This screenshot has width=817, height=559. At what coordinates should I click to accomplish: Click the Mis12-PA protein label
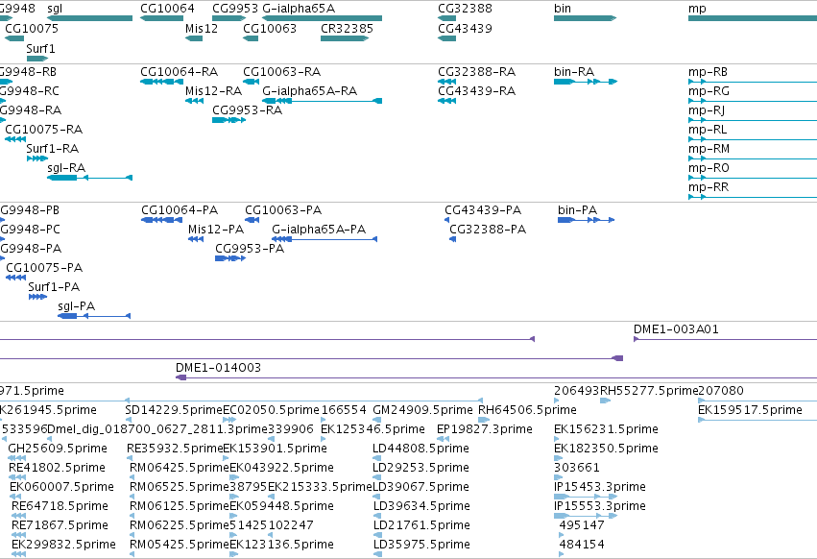click(x=216, y=230)
